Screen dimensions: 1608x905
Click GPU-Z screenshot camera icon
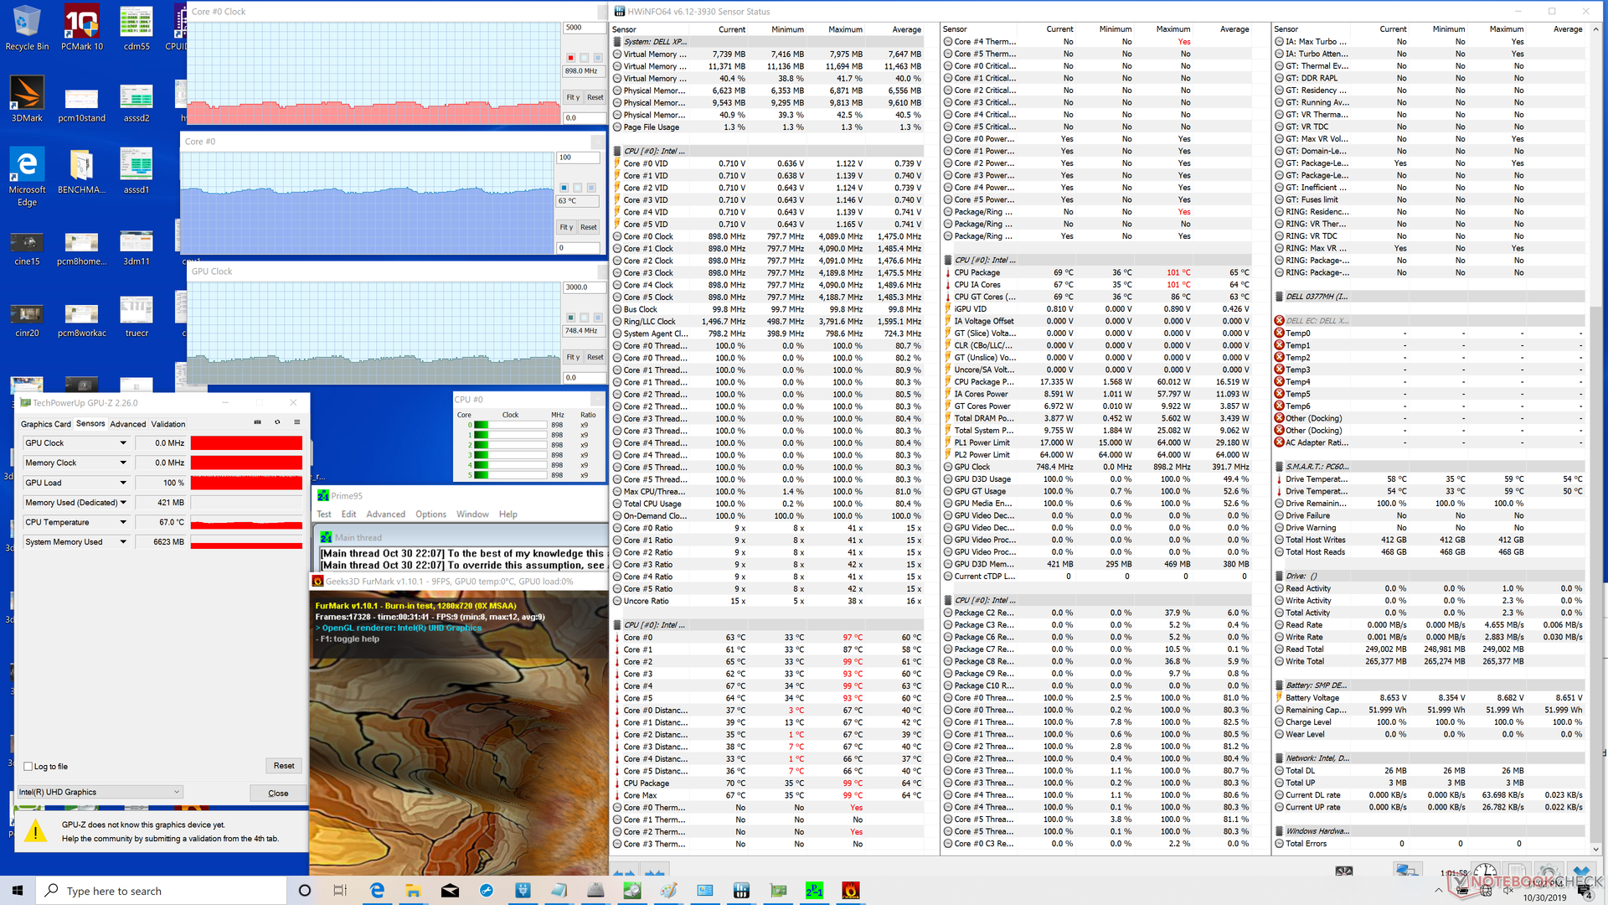(257, 422)
